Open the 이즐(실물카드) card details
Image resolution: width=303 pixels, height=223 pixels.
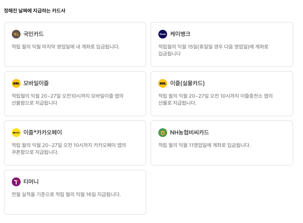coord(222,93)
